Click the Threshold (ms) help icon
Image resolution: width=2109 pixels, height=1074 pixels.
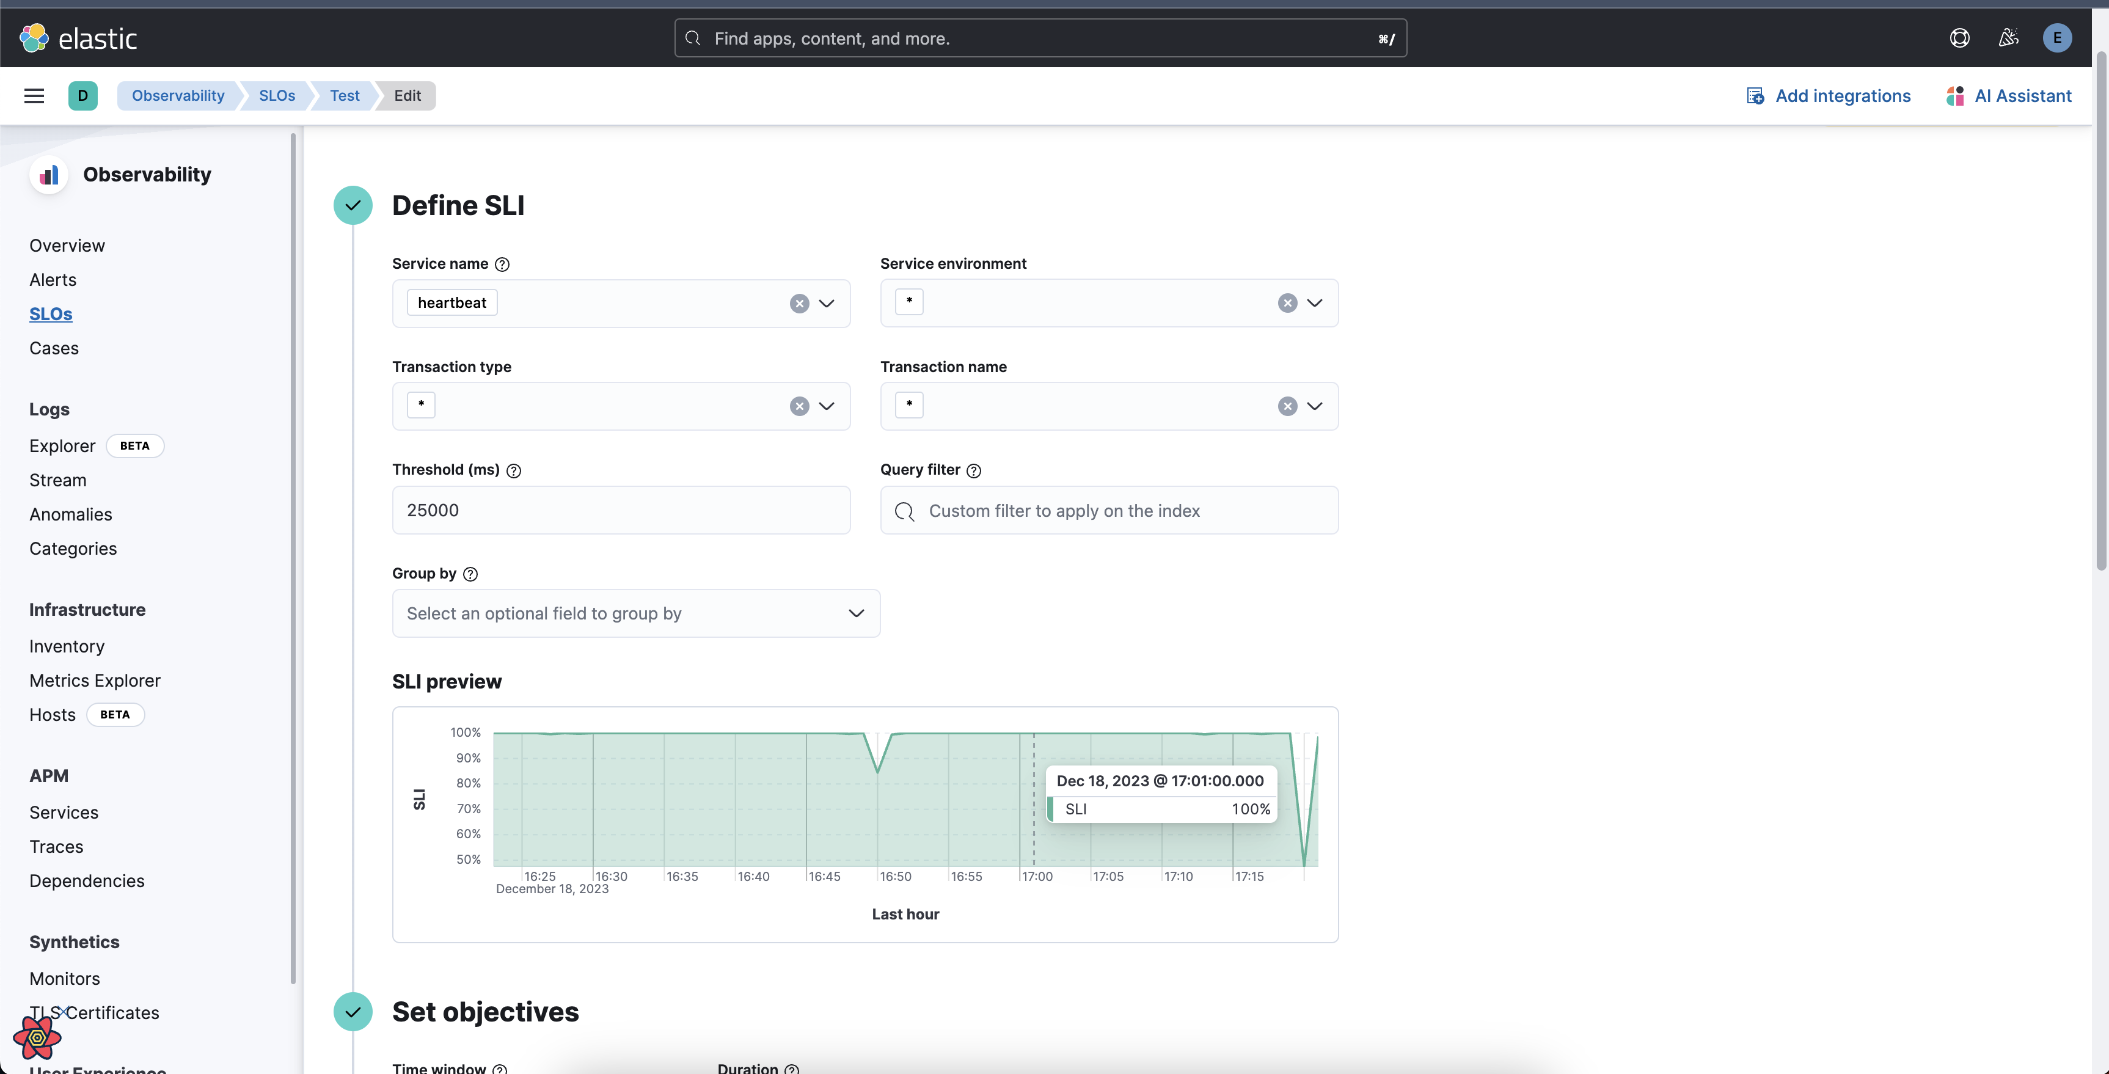coord(513,470)
